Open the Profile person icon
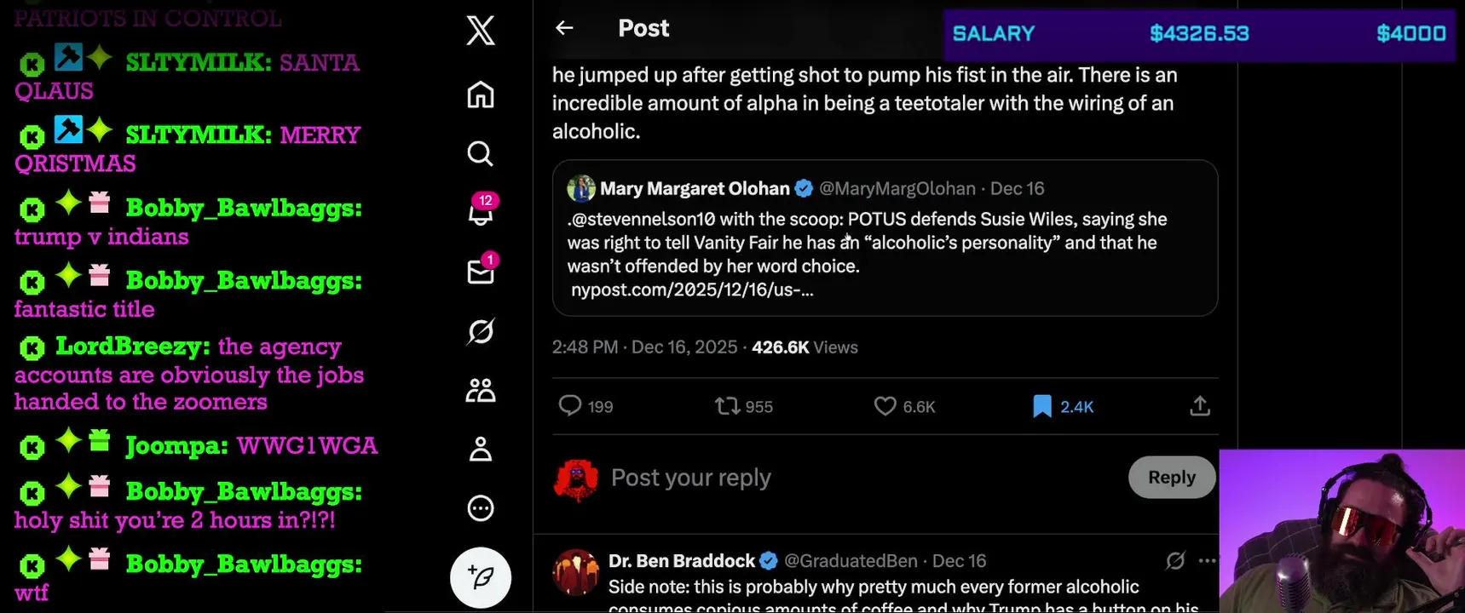1465x613 pixels. click(x=481, y=449)
